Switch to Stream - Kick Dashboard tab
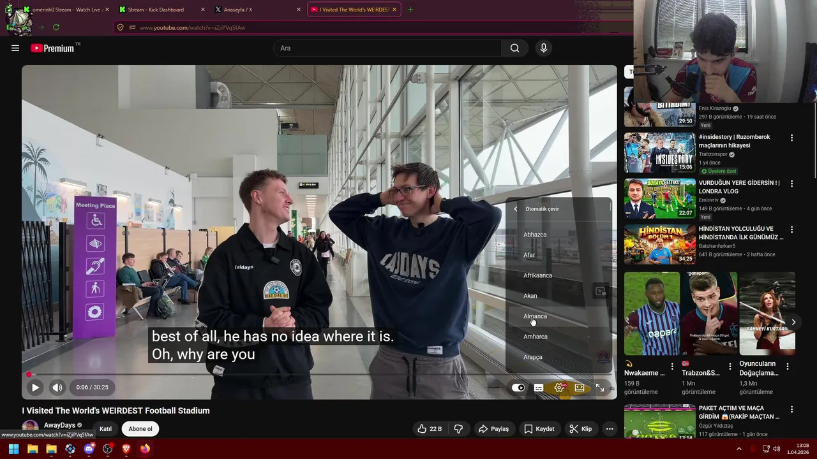Screen dimensions: 817x459 pos(156,10)
